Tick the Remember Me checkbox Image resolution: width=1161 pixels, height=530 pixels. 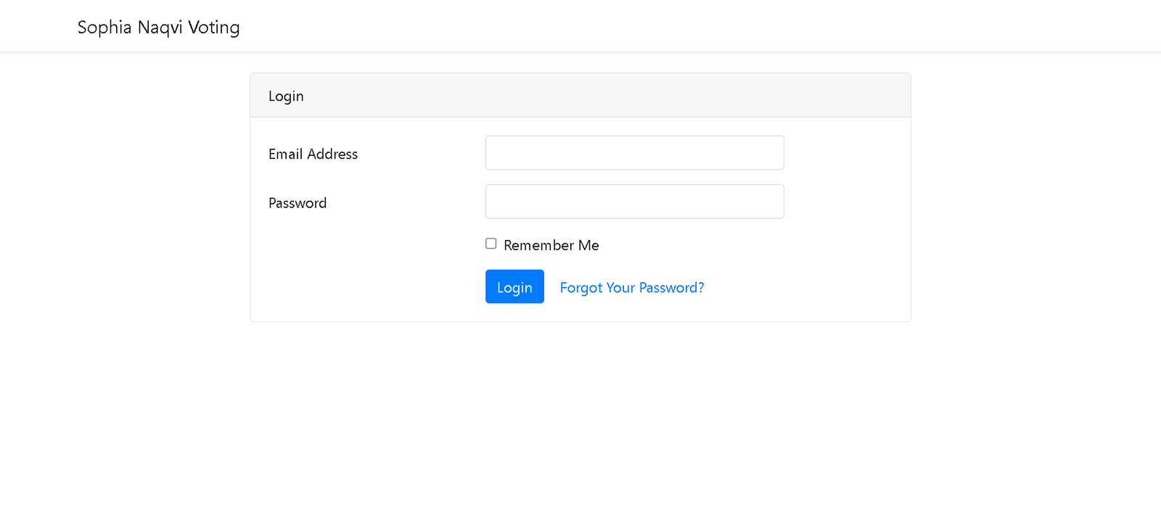[491, 244]
